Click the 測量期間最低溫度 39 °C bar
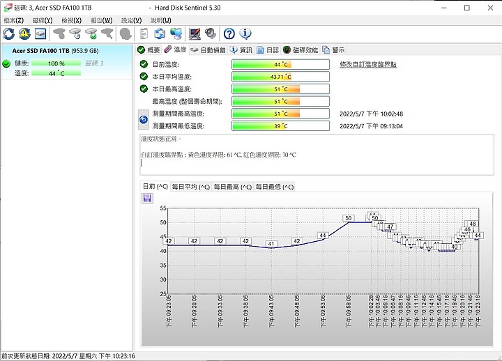The image size is (502, 361). click(x=280, y=125)
